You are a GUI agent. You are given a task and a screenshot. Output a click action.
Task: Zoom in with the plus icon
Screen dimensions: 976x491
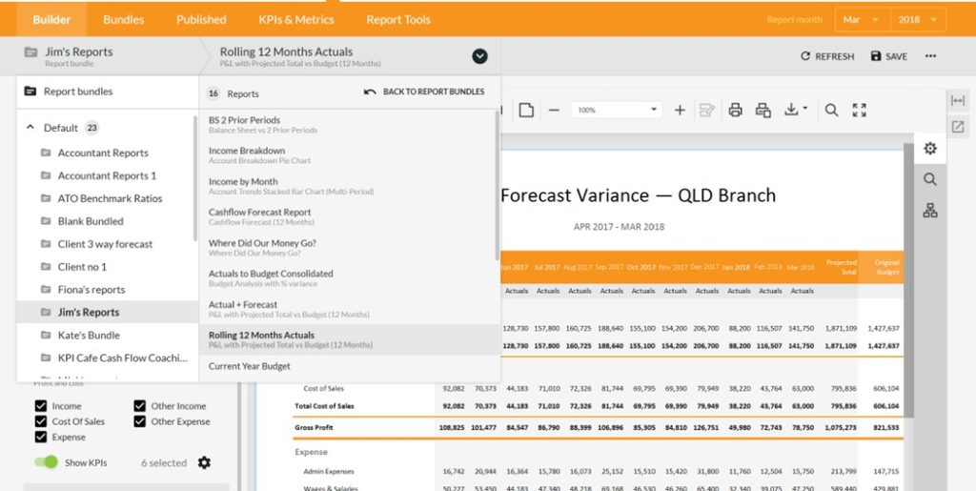pos(680,111)
